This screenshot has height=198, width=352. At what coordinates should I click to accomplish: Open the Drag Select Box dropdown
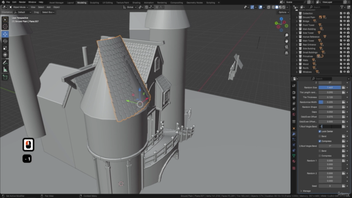click(x=48, y=12)
